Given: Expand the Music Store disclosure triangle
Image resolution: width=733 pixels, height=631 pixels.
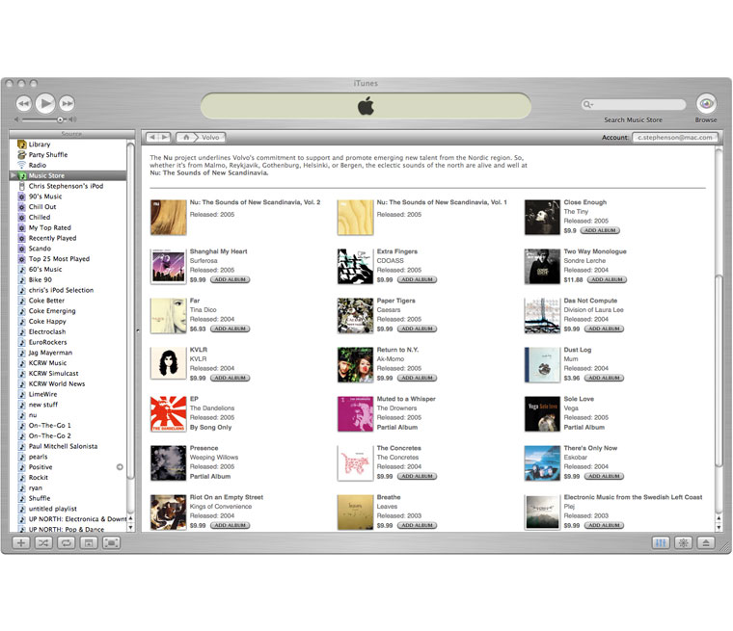Looking at the screenshot, I should point(14,175).
